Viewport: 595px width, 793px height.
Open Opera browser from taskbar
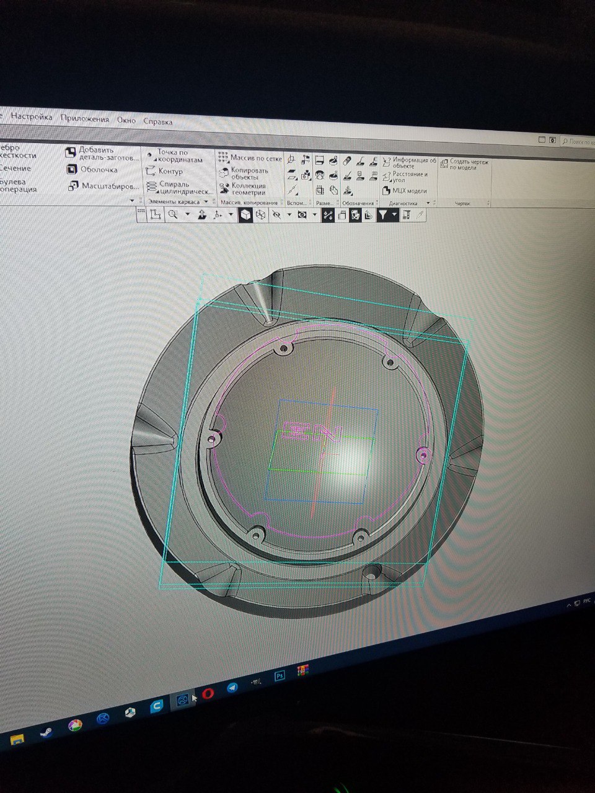click(208, 693)
